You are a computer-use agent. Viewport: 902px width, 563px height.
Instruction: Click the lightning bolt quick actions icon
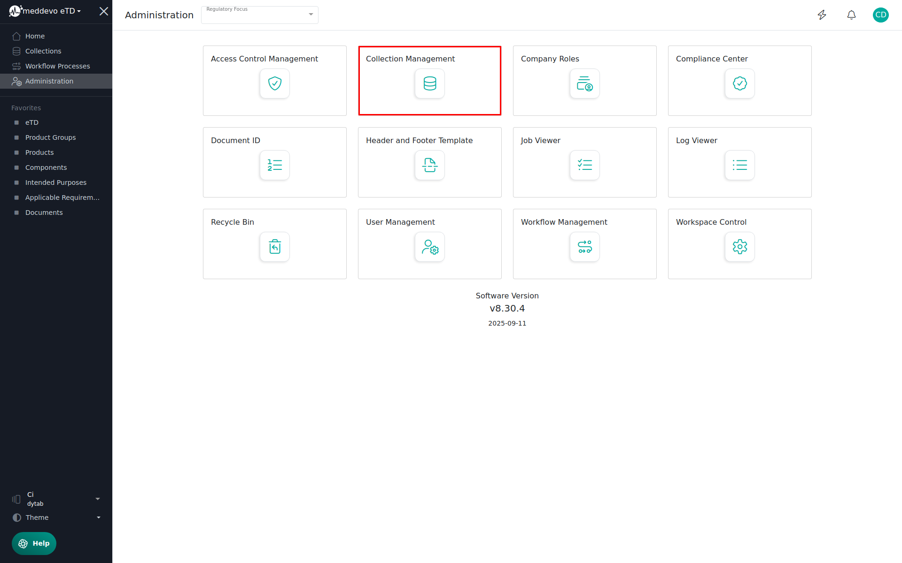(x=822, y=15)
